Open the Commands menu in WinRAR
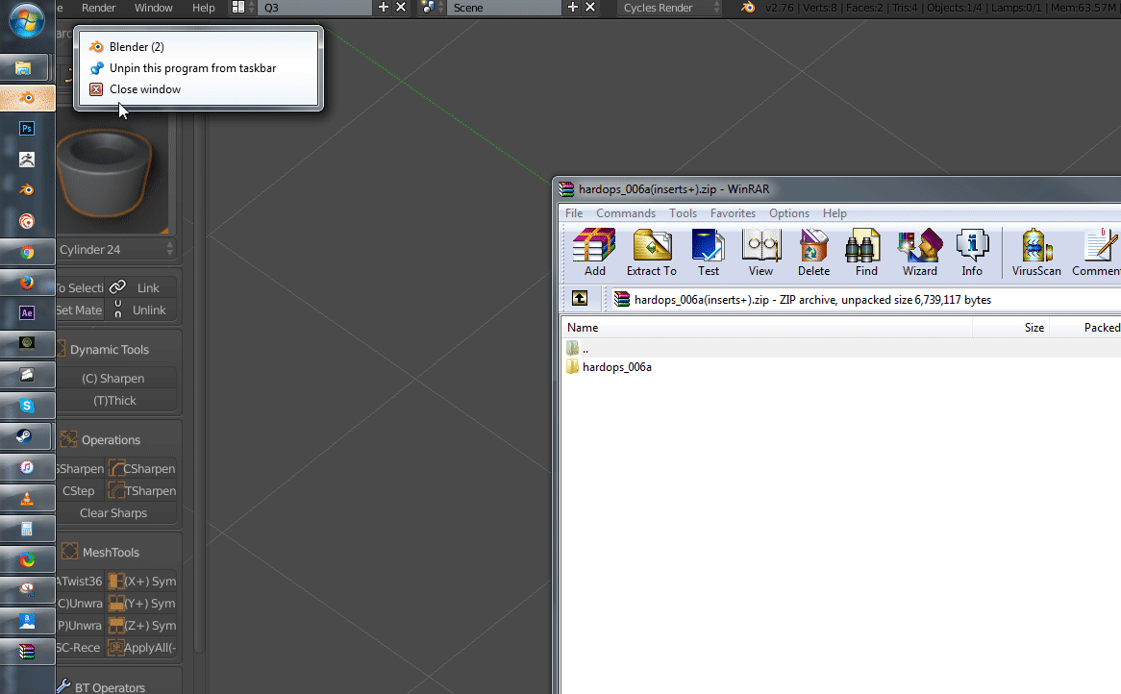 pos(625,213)
